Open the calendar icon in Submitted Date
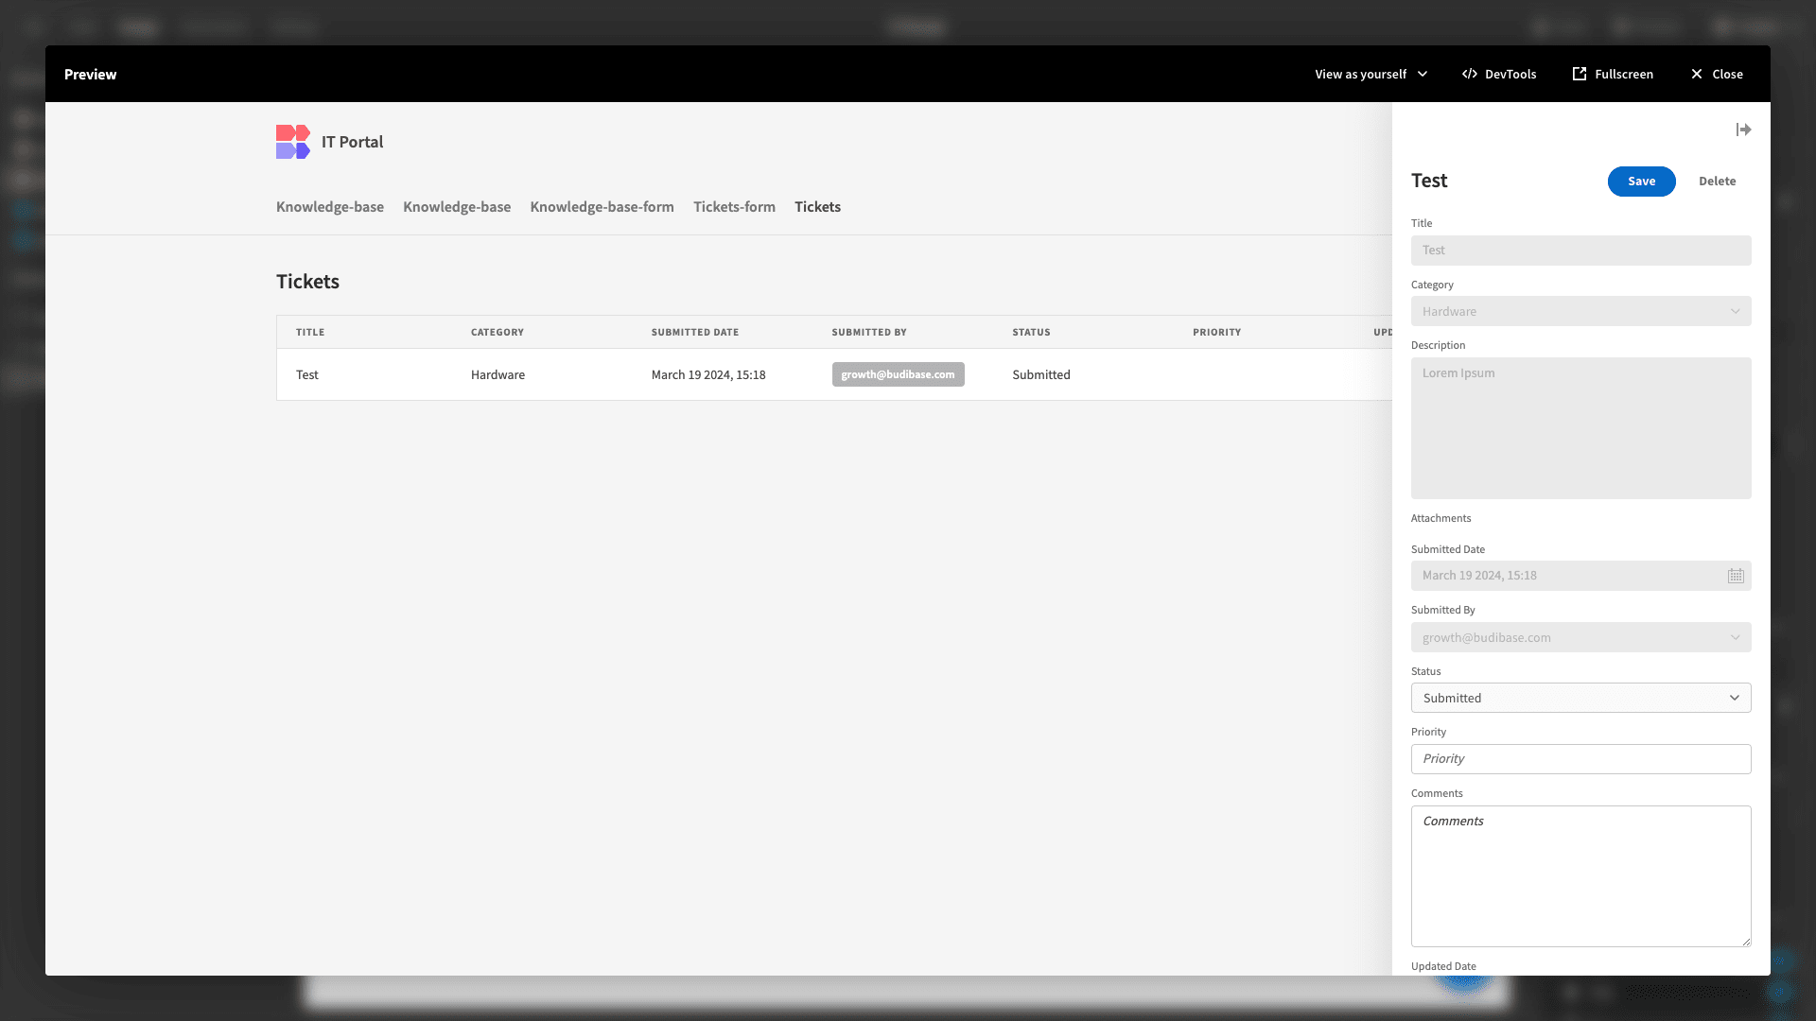Viewport: 1816px width, 1021px height. click(1736, 576)
